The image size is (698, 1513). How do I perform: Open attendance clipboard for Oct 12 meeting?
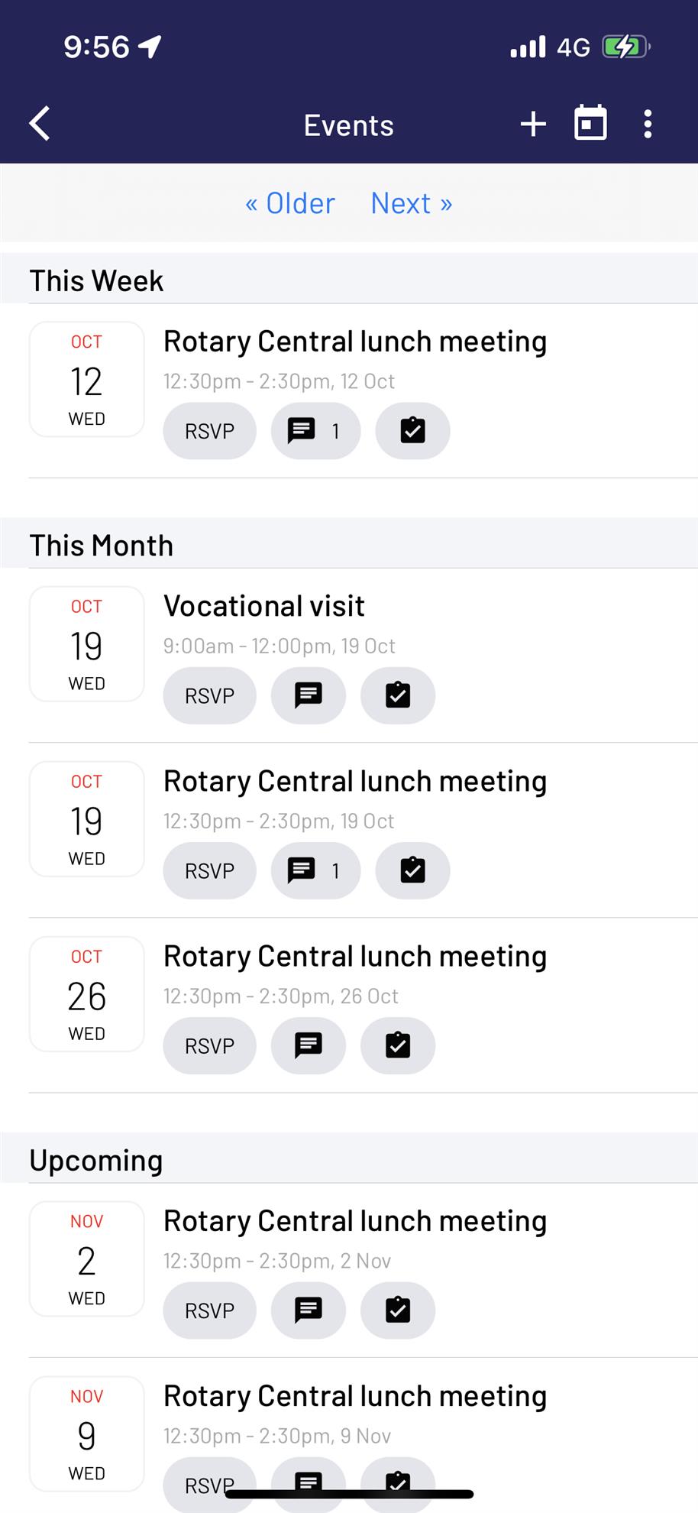[x=412, y=431]
